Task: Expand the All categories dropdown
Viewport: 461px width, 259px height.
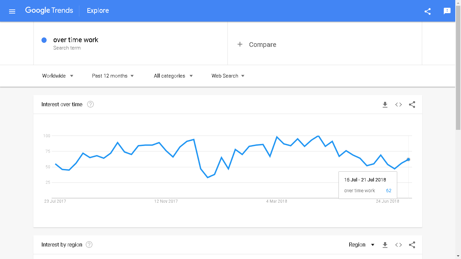Action: (173, 76)
